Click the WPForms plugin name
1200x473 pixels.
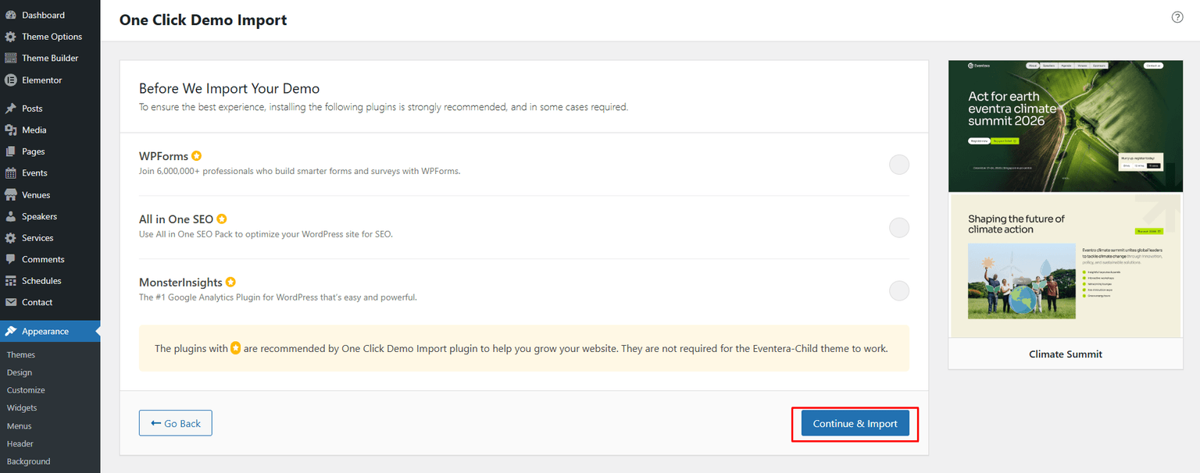pyautogui.click(x=163, y=156)
